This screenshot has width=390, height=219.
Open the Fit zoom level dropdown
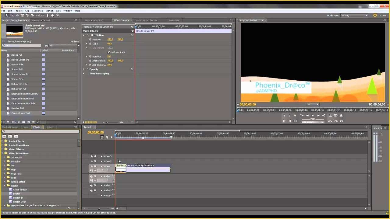point(313,104)
